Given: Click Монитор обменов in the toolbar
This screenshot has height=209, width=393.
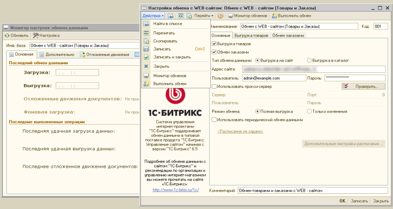Looking at the screenshot, I should coord(247,16).
